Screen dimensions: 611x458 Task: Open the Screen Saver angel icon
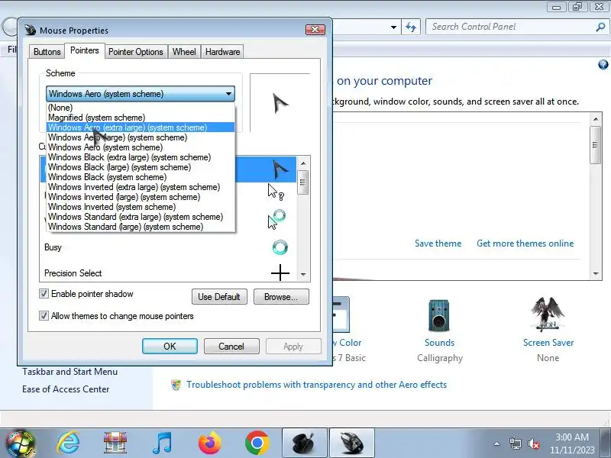pos(548,314)
